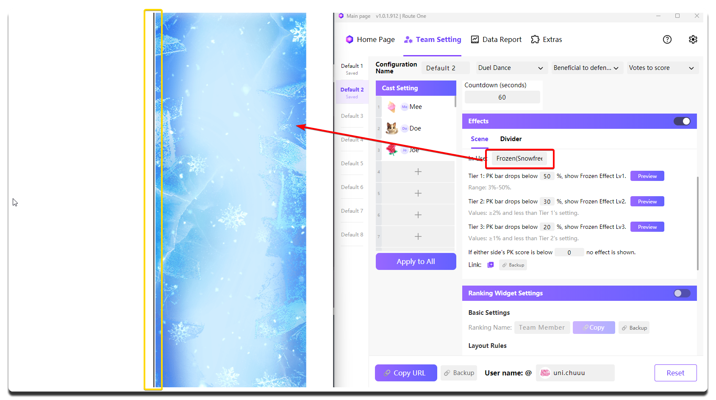Click the Countdown seconds input field

point(502,97)
